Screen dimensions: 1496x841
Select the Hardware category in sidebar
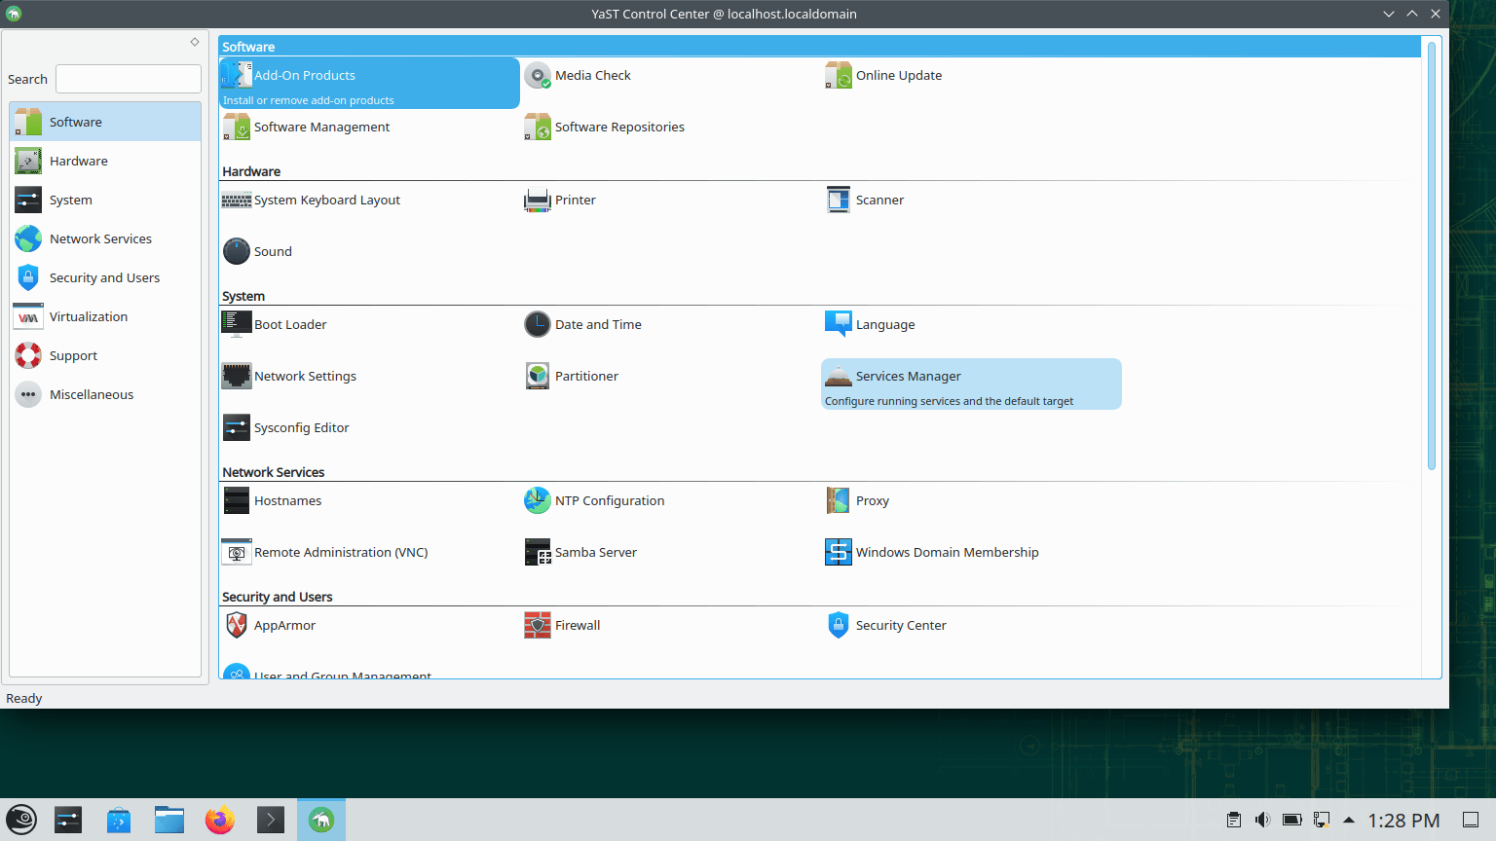105,161
